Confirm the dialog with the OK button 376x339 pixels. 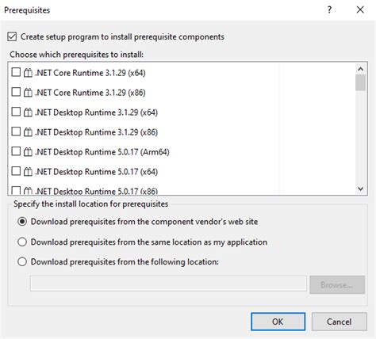pyautogui.click(x=278, y=322)
